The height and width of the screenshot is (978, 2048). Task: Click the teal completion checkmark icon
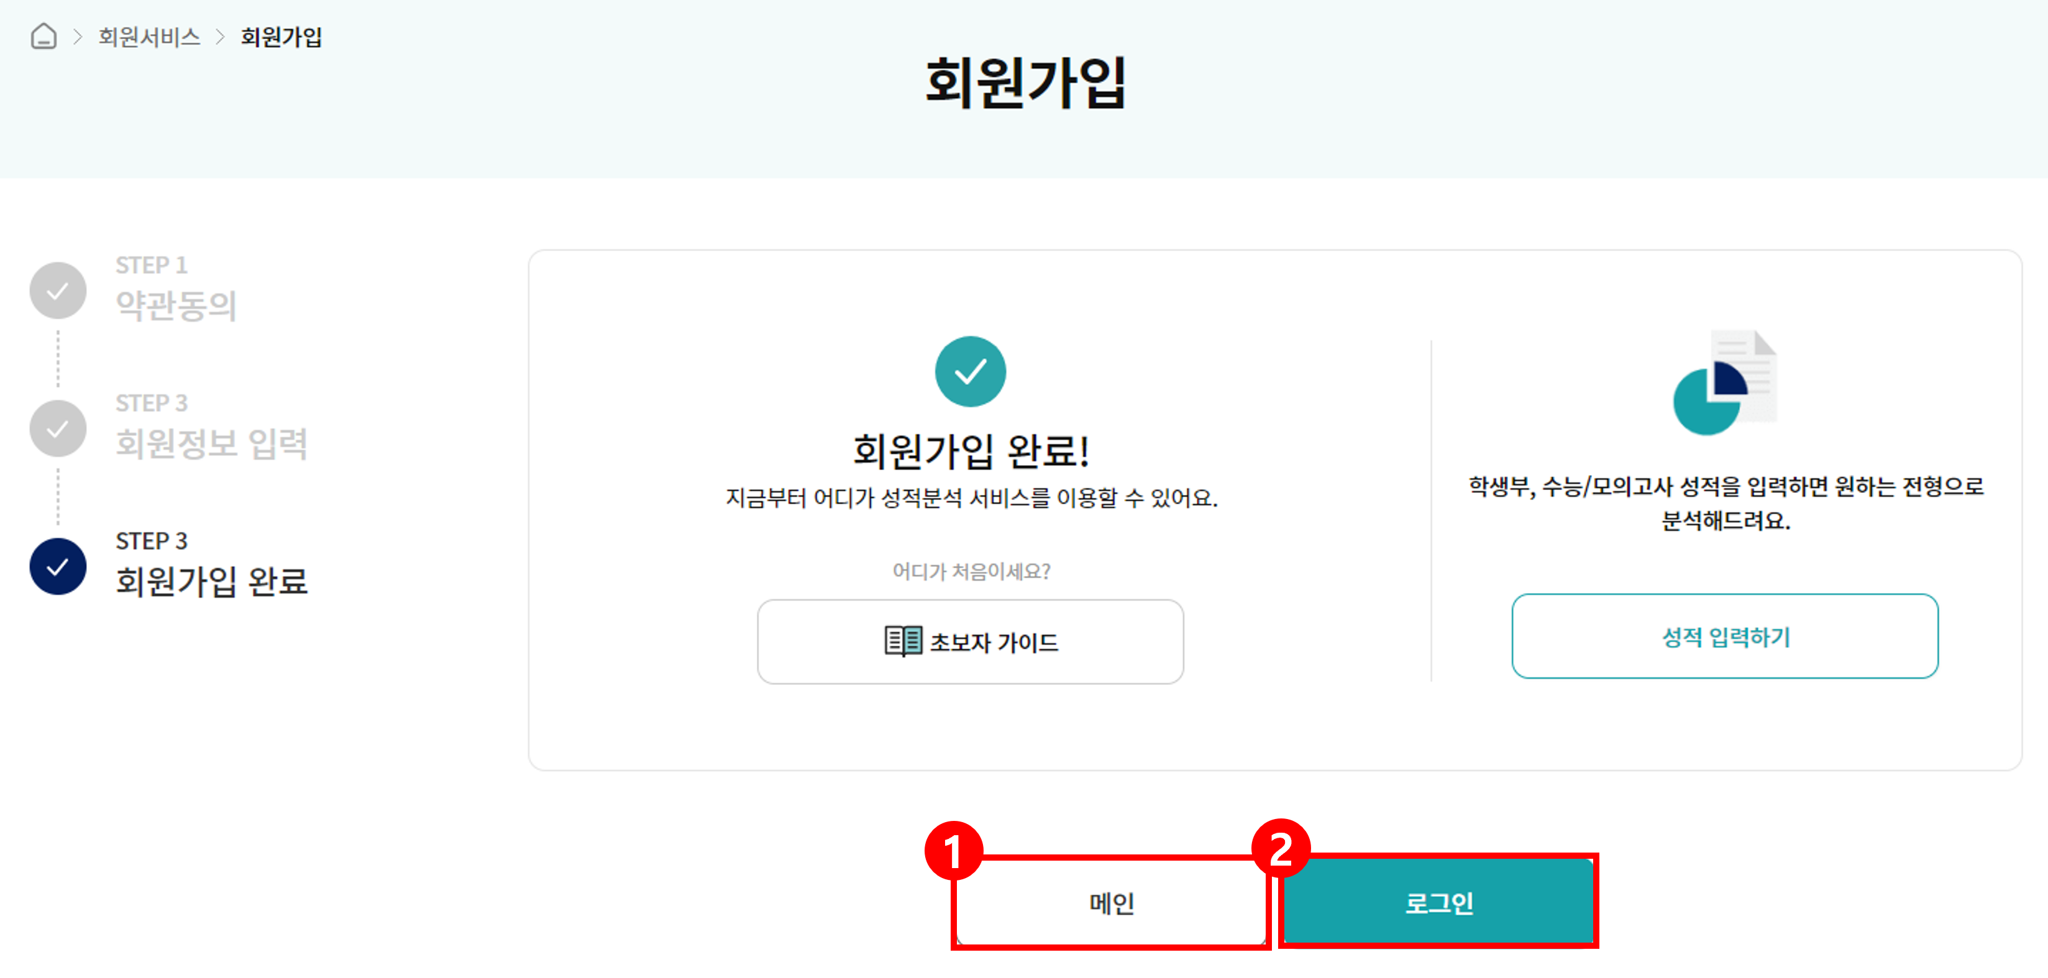pyautogui.click(x=970, y=372)
